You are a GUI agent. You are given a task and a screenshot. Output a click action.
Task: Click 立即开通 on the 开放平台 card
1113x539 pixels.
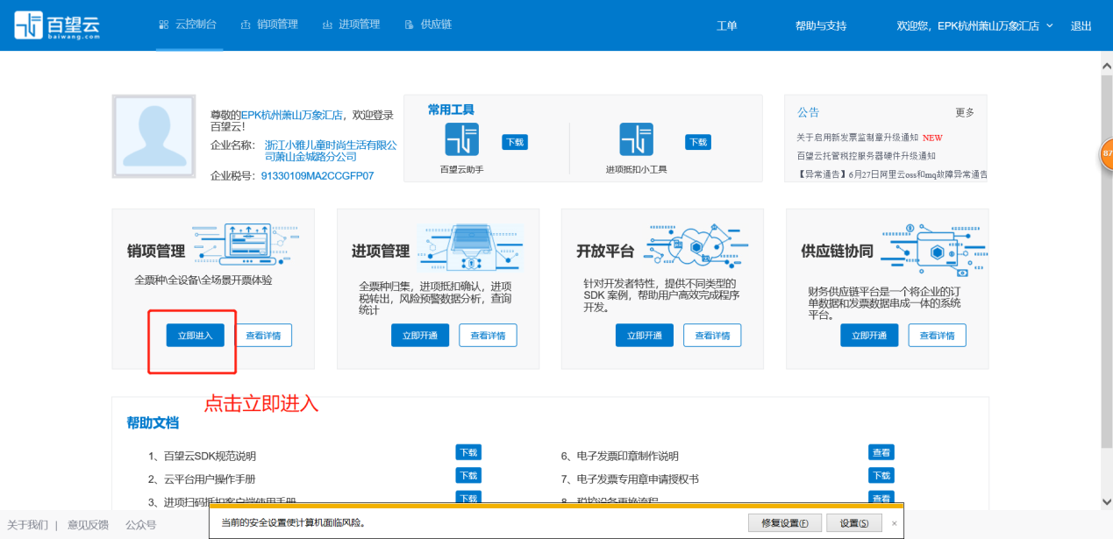(x=645, y=335)
